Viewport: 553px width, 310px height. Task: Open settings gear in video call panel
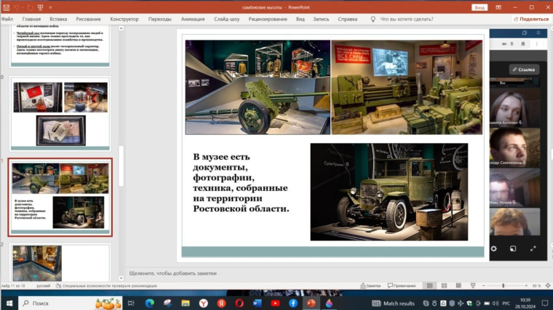click(494, 249)
